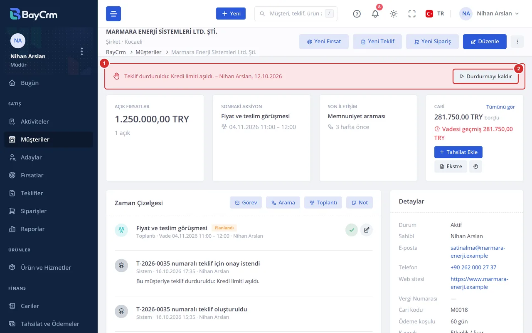Screen dimensions: 532x333
Task: Mark Fiyat ve teslim görüşmesi as completed
Action: click(352, 230)
